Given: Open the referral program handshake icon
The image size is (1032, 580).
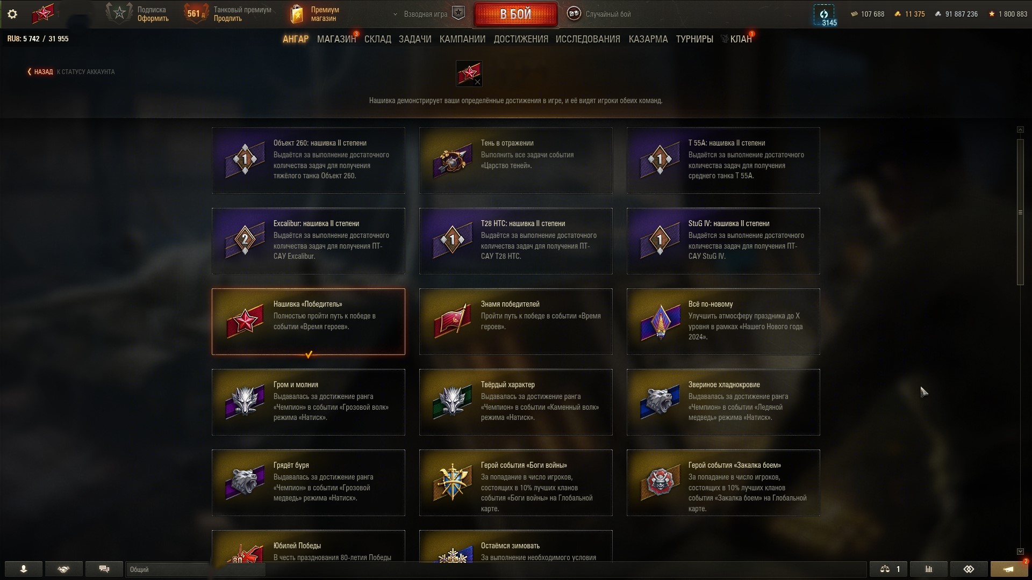Looking at the screenshot, I should coord(63,569).
